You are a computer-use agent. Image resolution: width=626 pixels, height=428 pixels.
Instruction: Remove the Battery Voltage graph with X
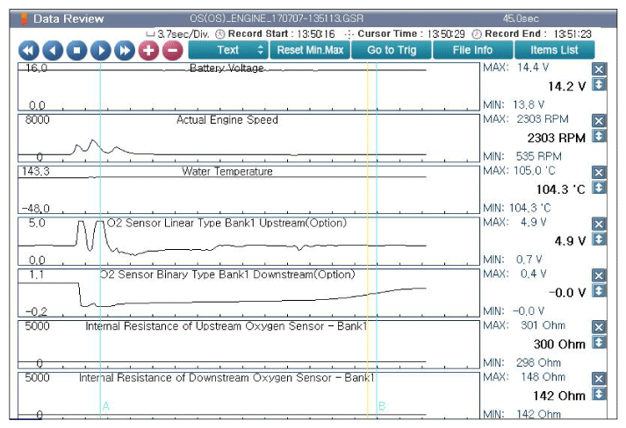click(x=599, y=69)
